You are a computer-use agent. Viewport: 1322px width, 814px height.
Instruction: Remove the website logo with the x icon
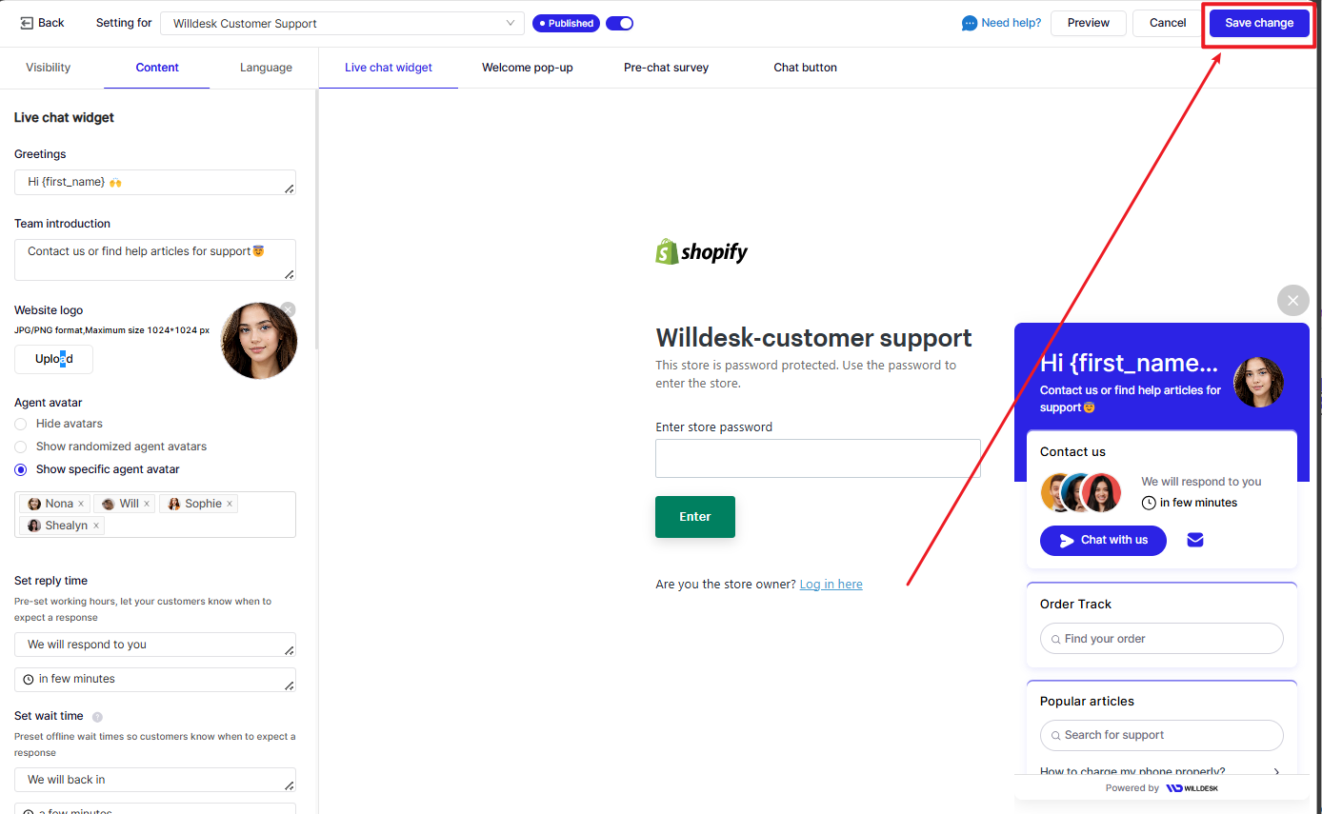point(288,309)
